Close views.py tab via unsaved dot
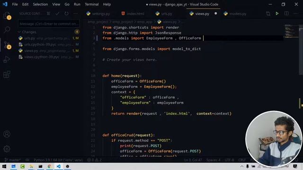This screenshot has width=303, height=170. coord(216,14)
